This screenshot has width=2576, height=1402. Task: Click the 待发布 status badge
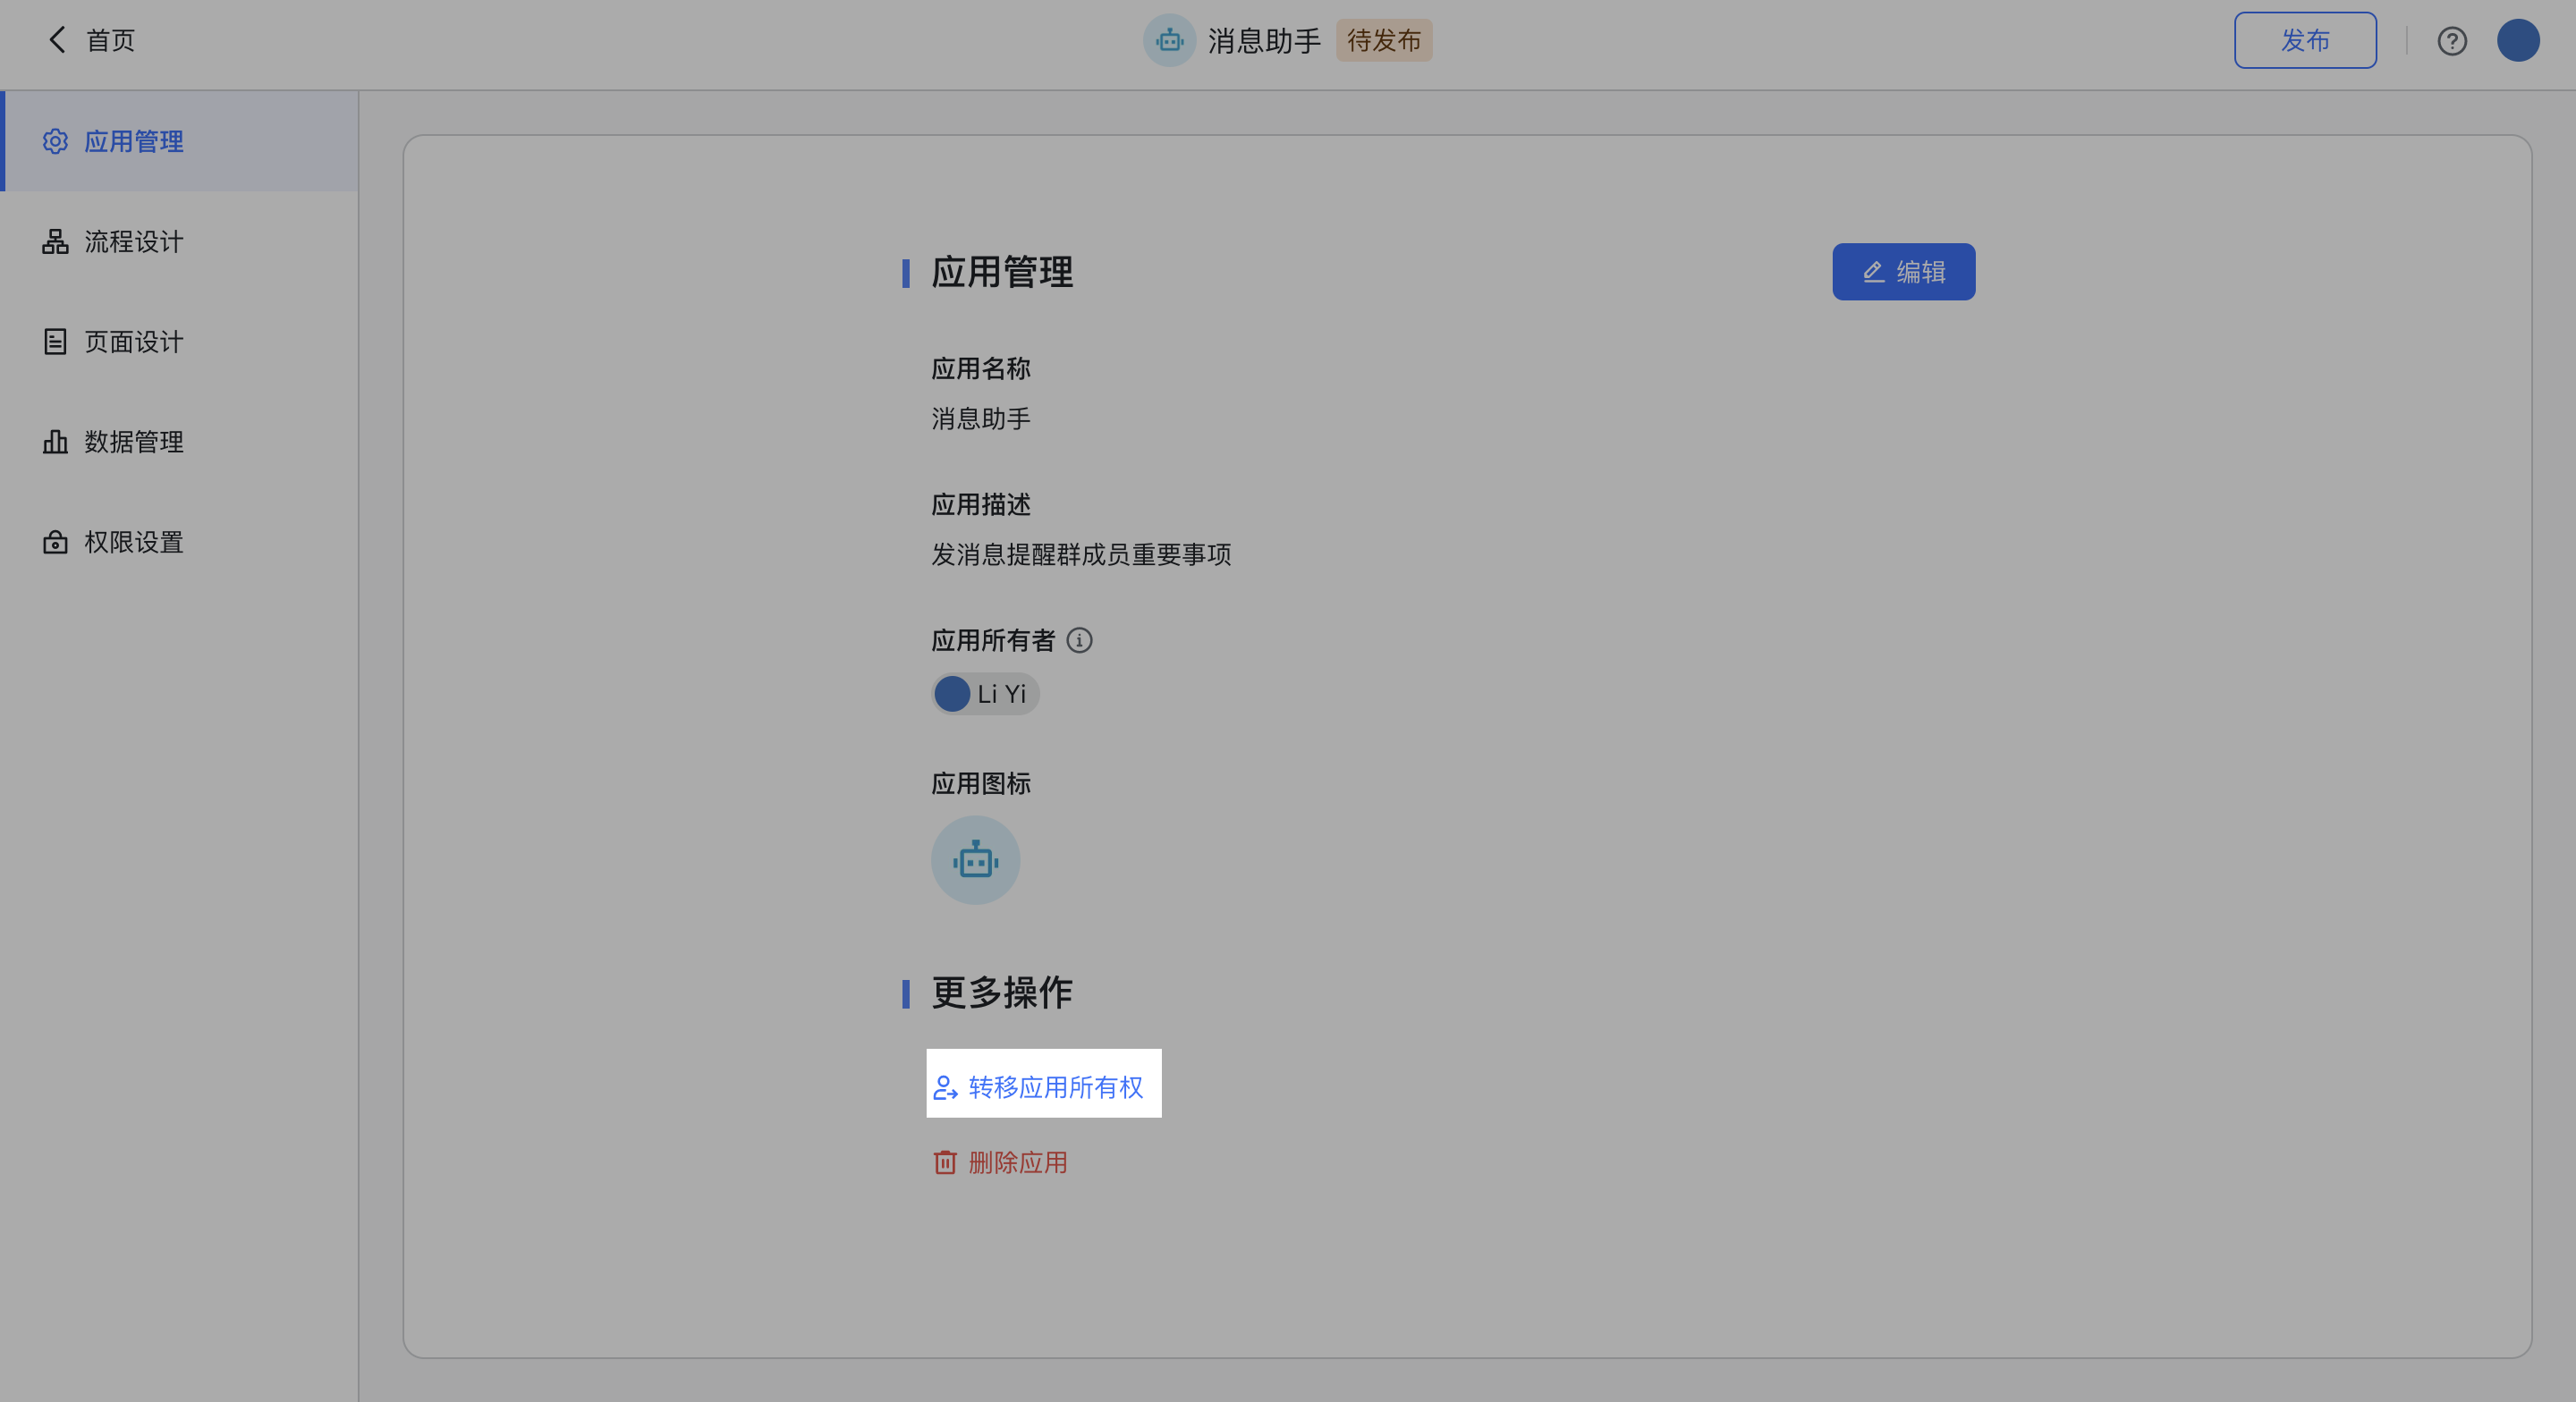pos(1384,41)
